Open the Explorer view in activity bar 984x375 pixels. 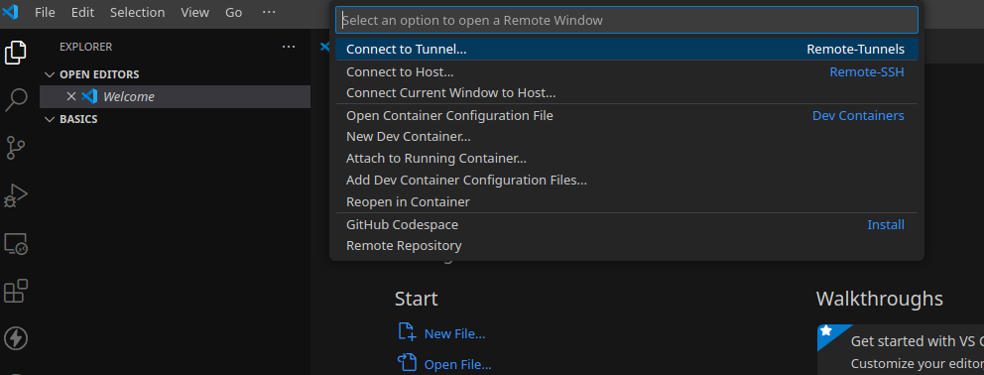[16, 52]
